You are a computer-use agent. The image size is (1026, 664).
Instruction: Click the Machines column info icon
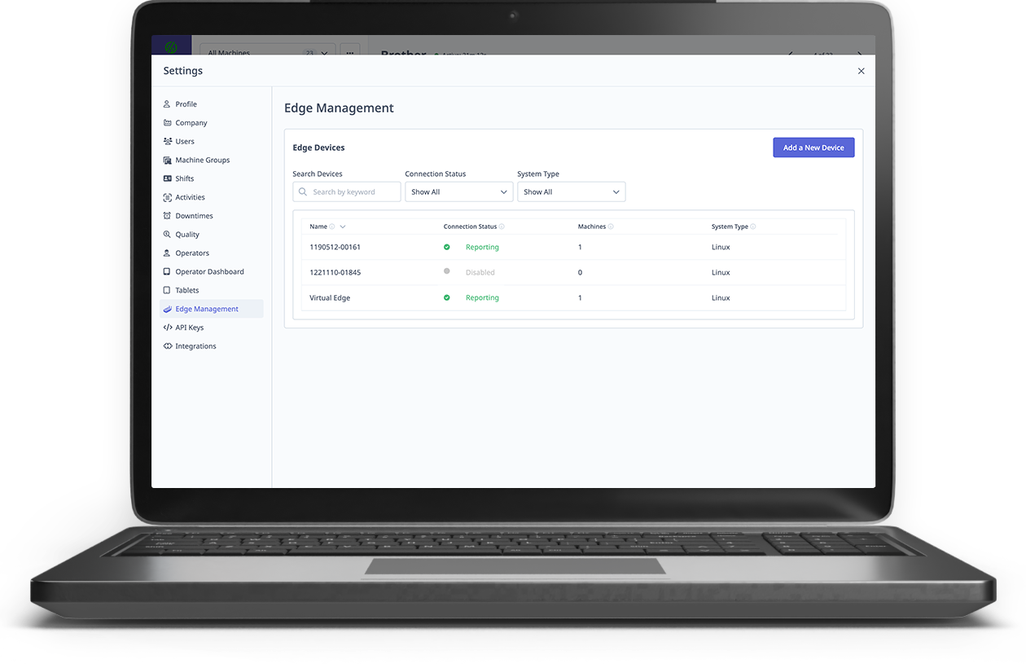[611, 226]
